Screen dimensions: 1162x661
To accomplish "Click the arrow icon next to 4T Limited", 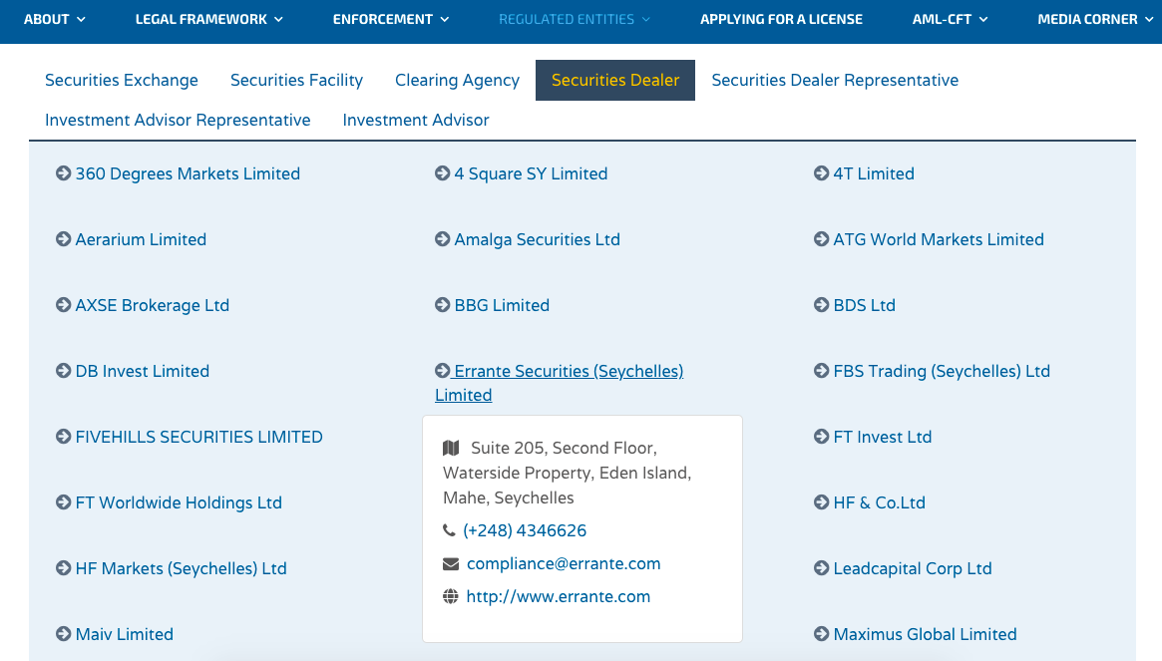I will pos(820,173).
